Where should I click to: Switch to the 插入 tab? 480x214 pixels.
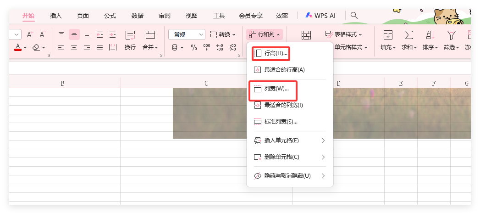[56, 16]
